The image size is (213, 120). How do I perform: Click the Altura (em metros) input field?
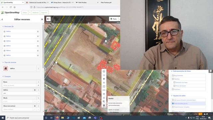click(18, 109)
